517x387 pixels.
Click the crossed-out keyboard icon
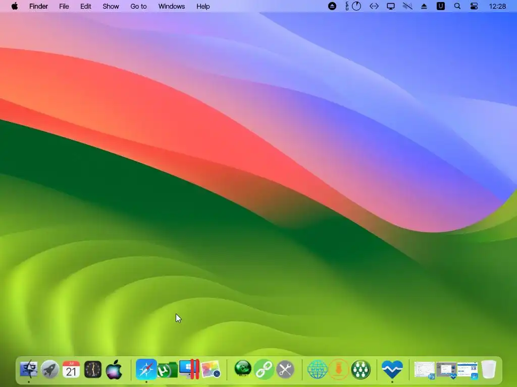pyautogui.click(x=407, y=6)
